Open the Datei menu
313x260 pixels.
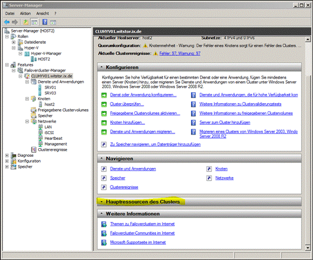10,13
